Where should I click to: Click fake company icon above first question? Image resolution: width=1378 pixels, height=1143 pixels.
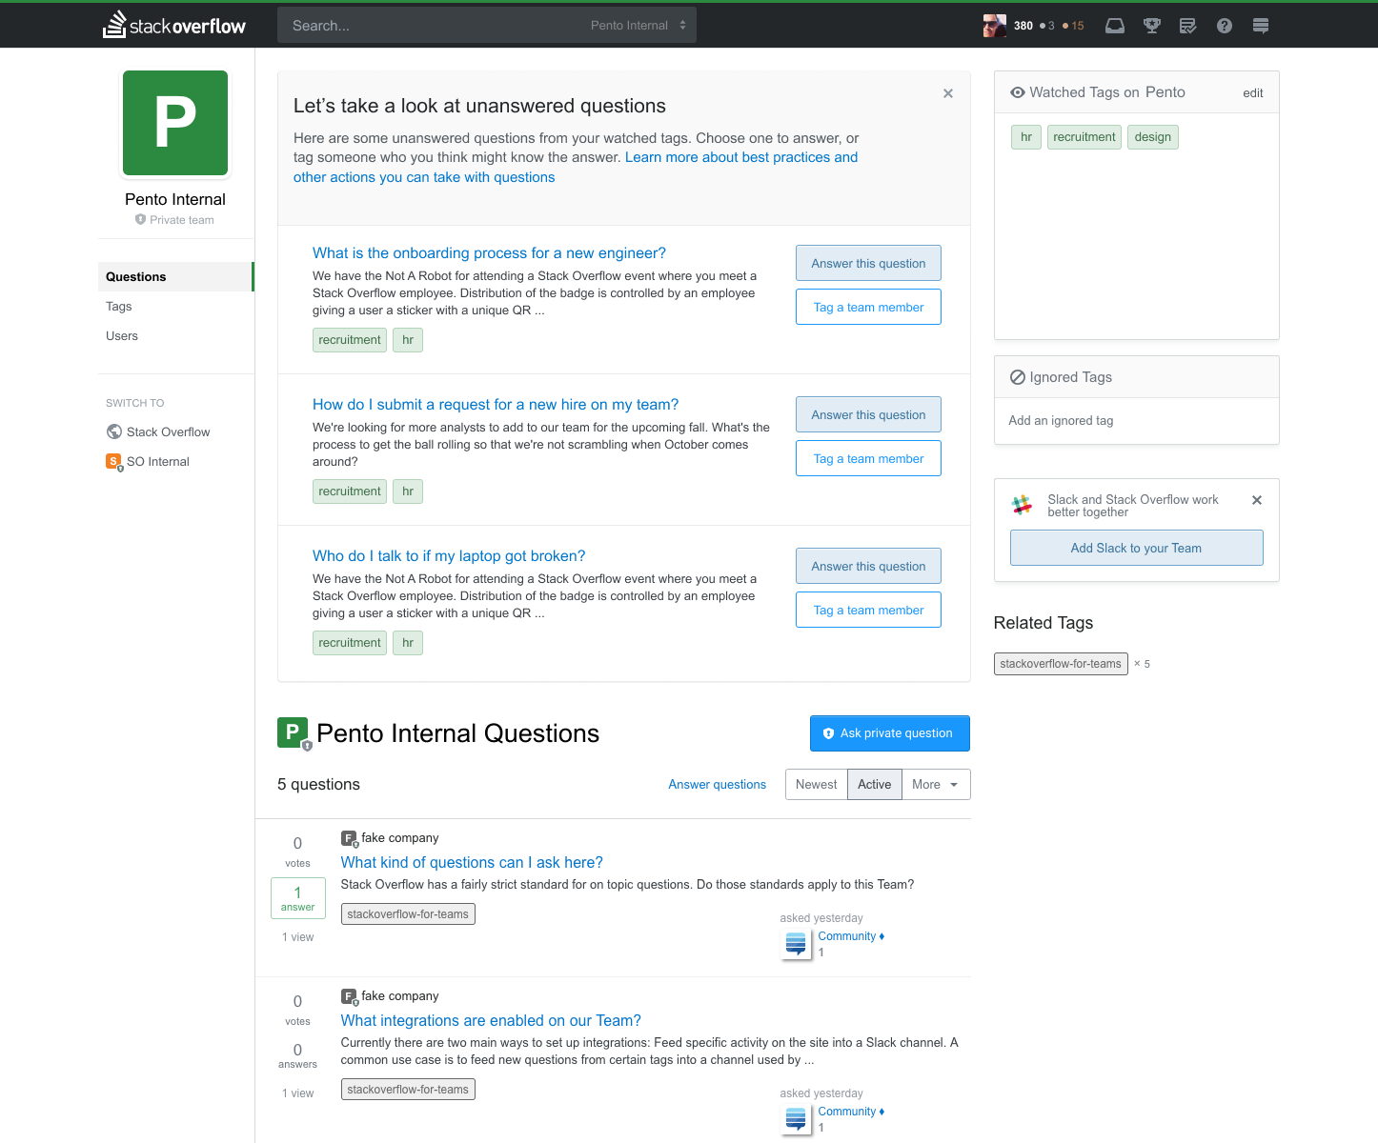[350, 838]
